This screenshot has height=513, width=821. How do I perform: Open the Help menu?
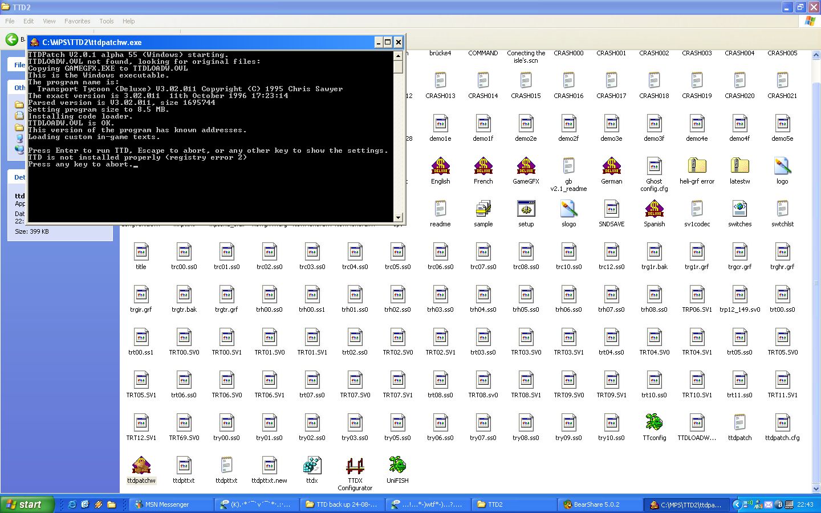point(129,21)
